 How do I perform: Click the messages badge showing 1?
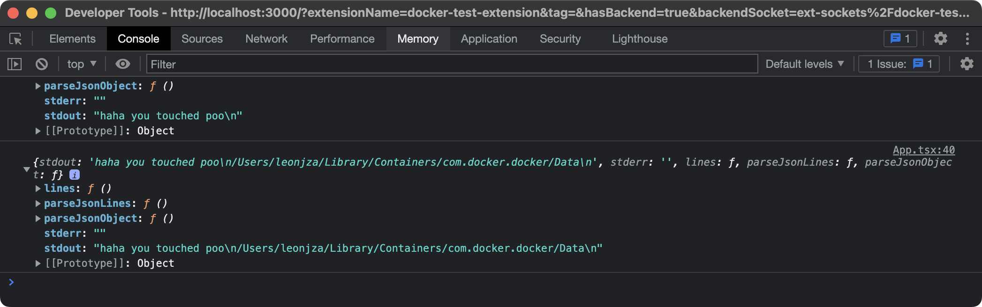(900, 39)
